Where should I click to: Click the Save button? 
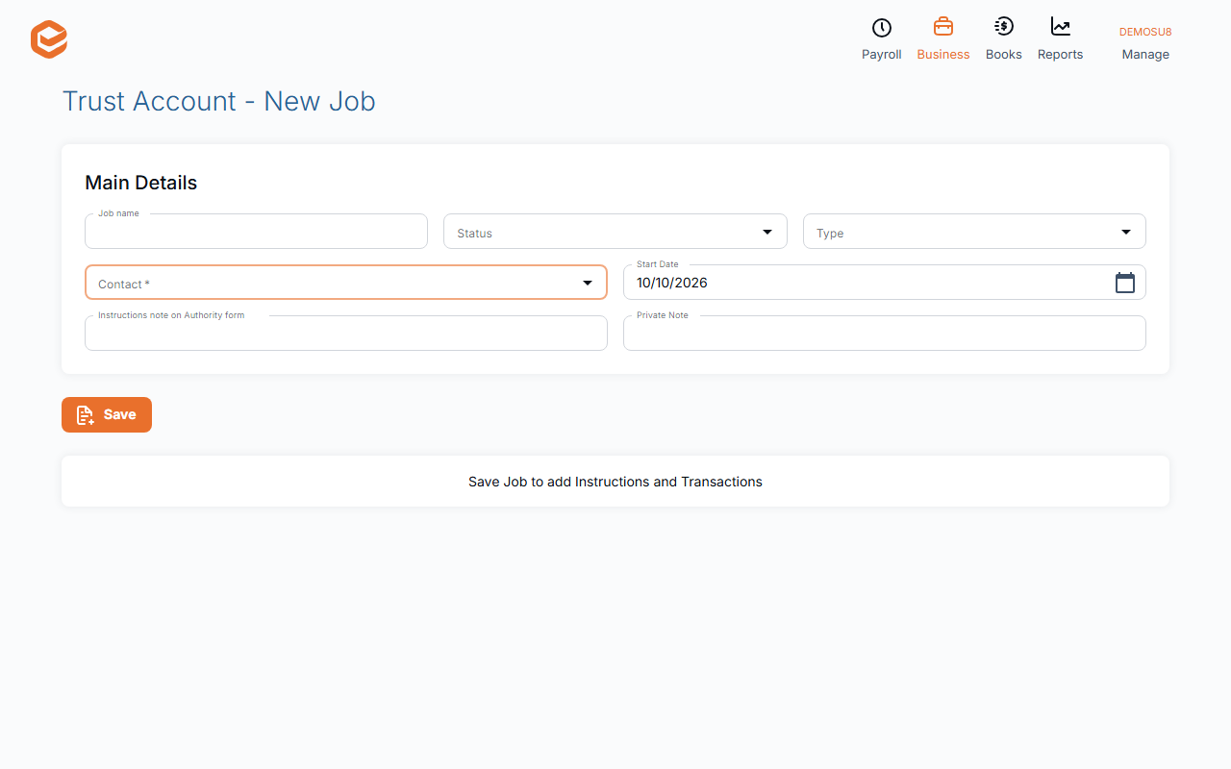pyautogui.click(x=107, y=415)
